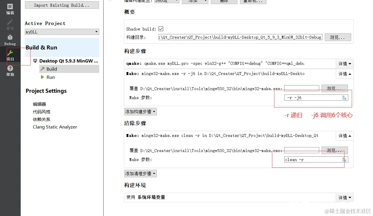Click variable icon in 'clean -r' field
This screenshot has height=216, width=373.
click(x=344, y=160)
